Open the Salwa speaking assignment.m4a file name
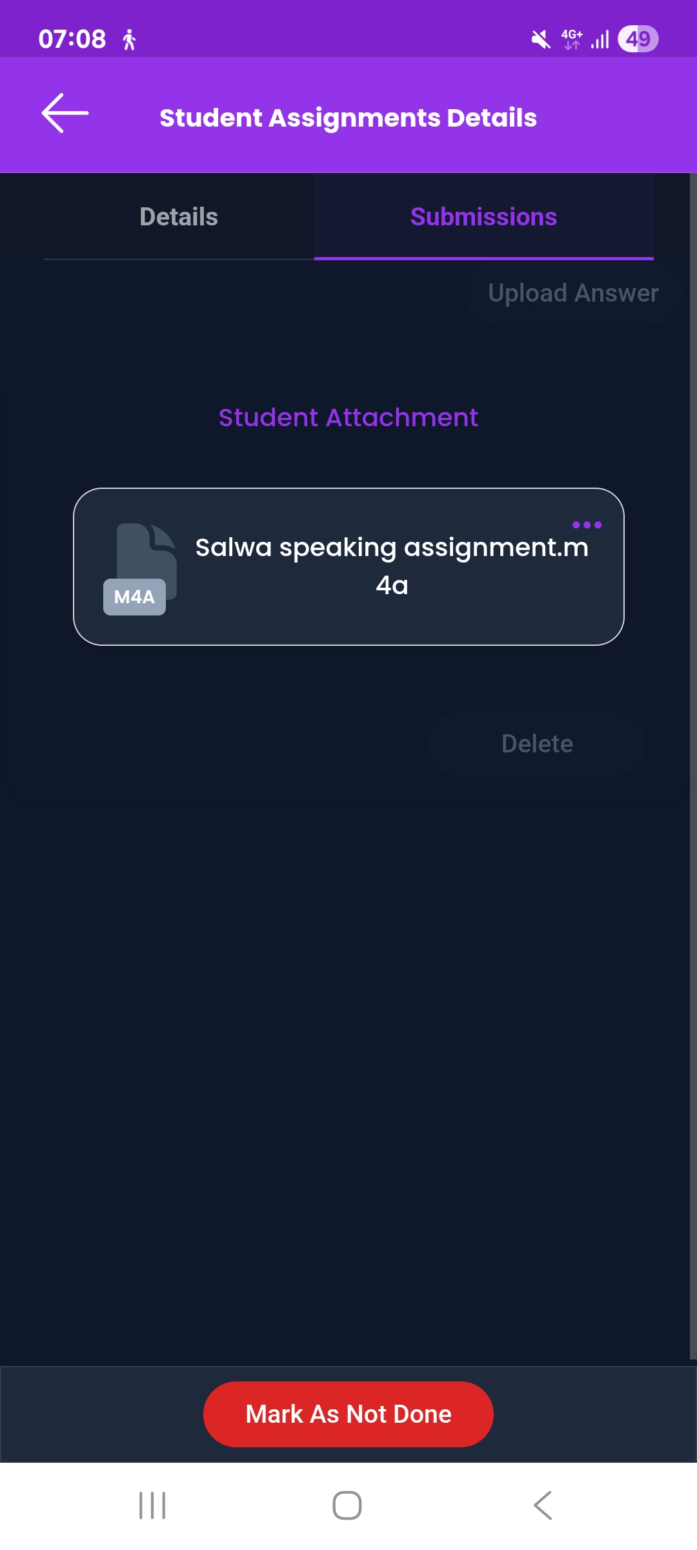The image size is (697, 1550). [392, 566]
